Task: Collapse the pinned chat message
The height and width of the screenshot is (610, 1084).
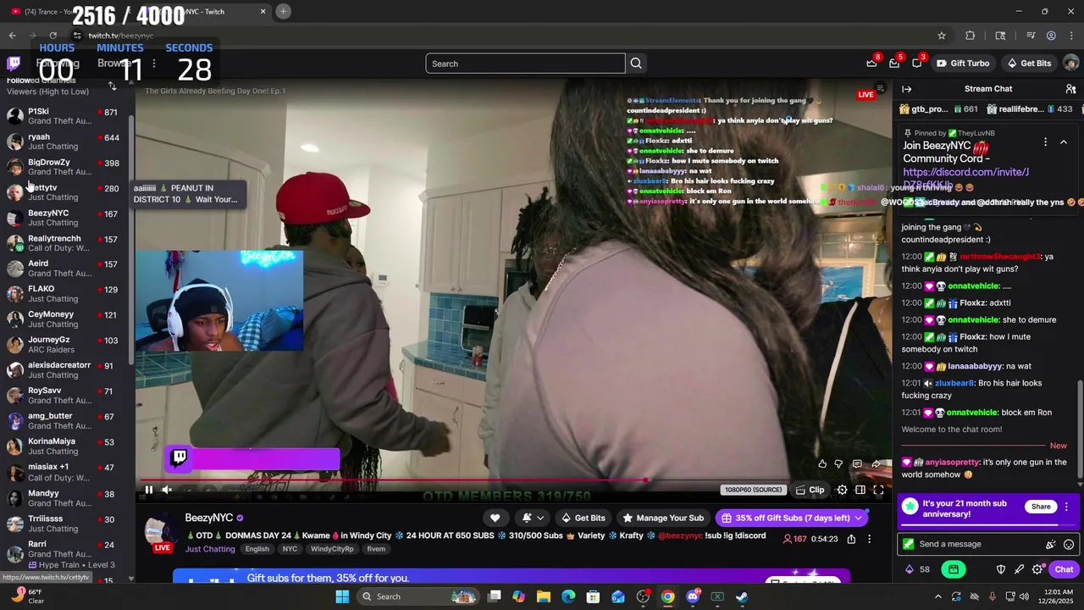Action: click(1064, 142)
